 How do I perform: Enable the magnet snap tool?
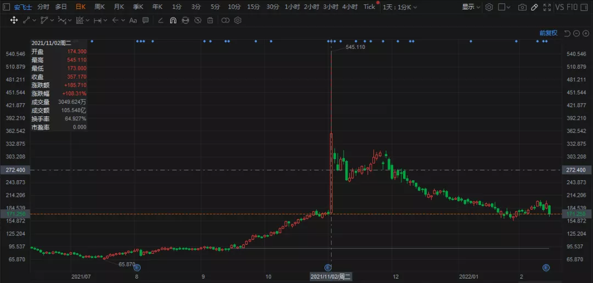172,20
